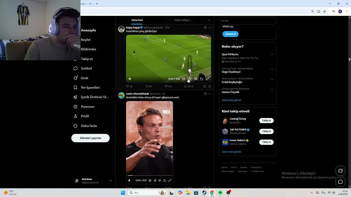Follow Tek Yol FENER
This screenshot has height=197, width=351.
(x=266, y=131)
